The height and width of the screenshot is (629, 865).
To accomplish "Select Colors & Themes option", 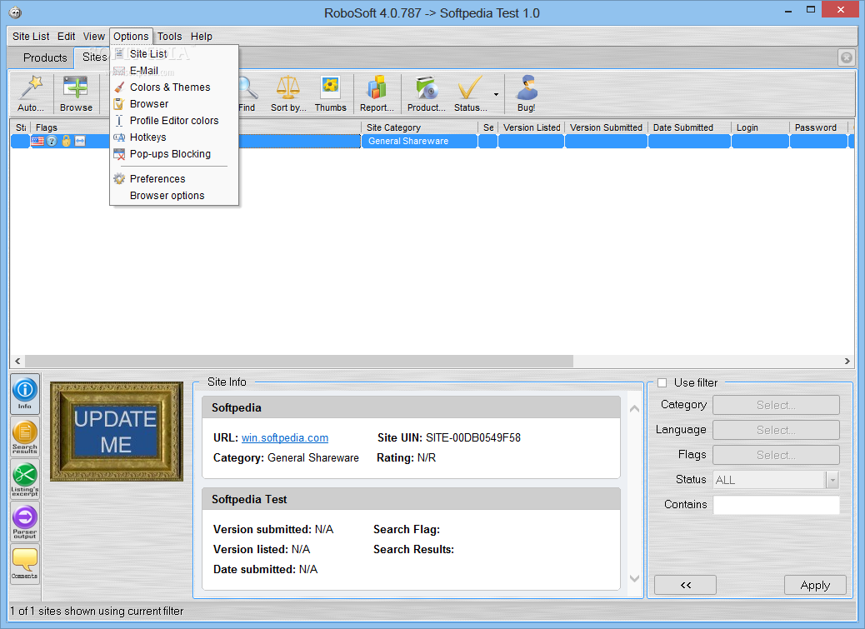I will tap(174, 87).
